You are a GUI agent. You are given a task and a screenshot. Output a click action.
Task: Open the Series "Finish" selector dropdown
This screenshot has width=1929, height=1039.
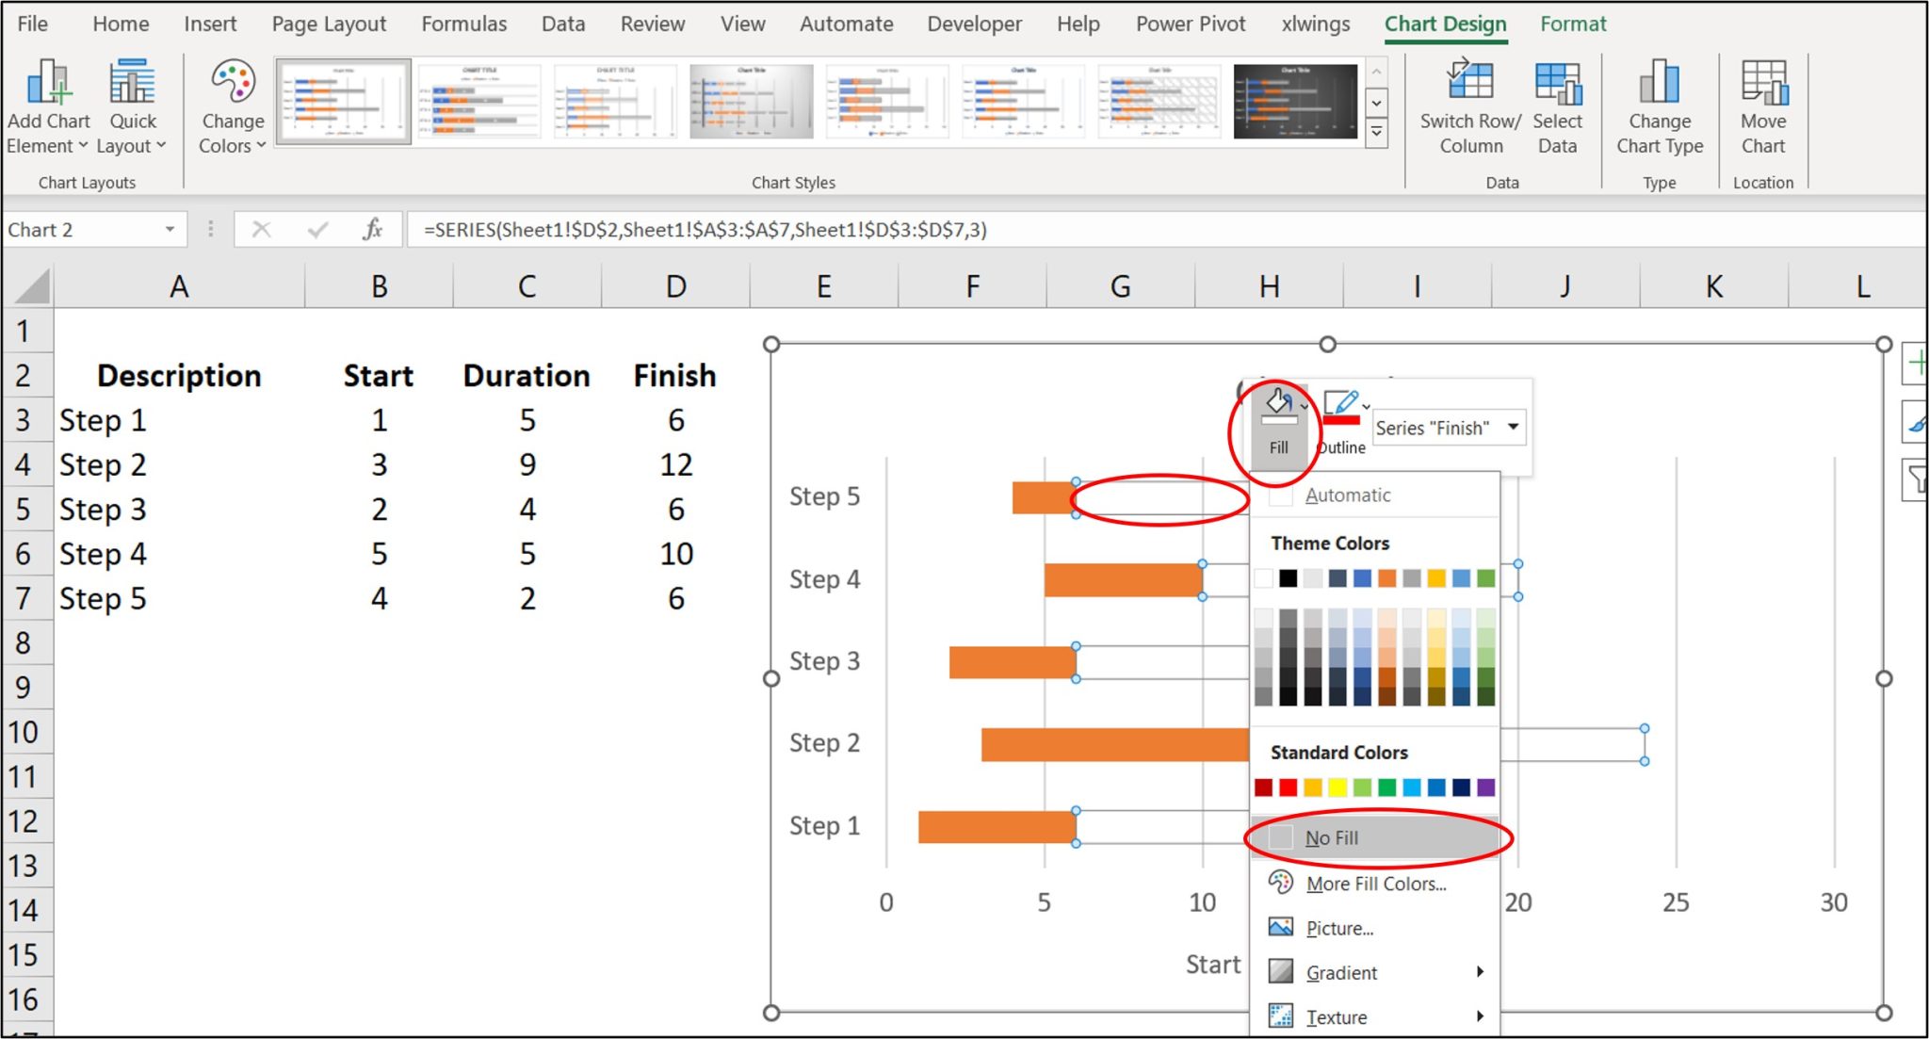coord(1514,427)
